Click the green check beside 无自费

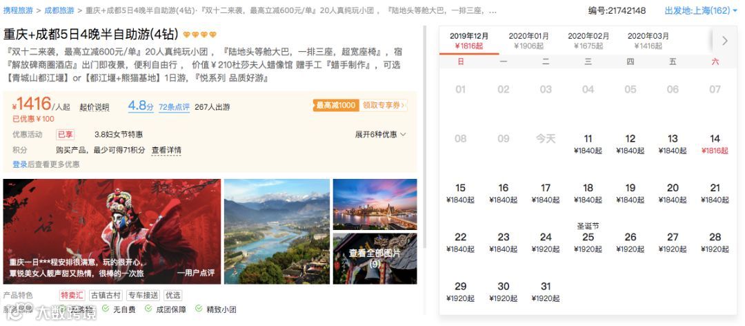[x=105, y=309]
